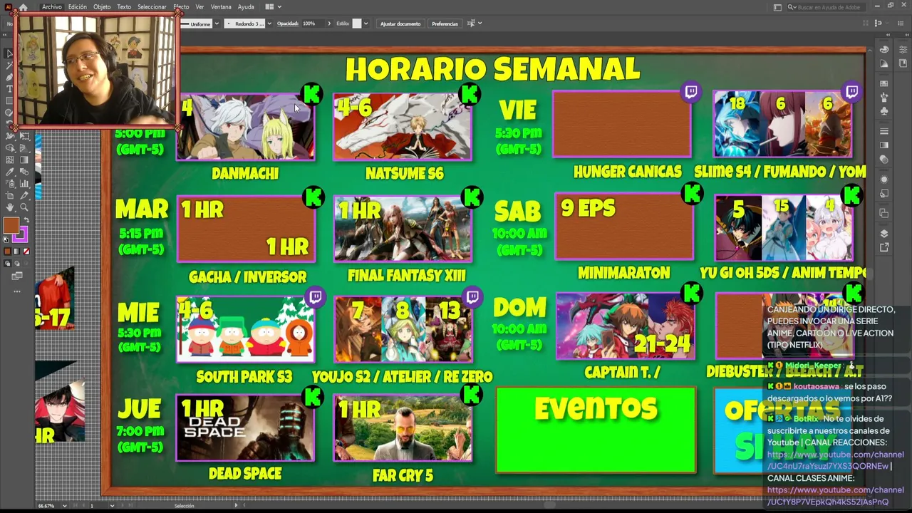This screenshot has height=513, width=912.
Task: Enable Draw Inside mode
Action: [26, 264]
